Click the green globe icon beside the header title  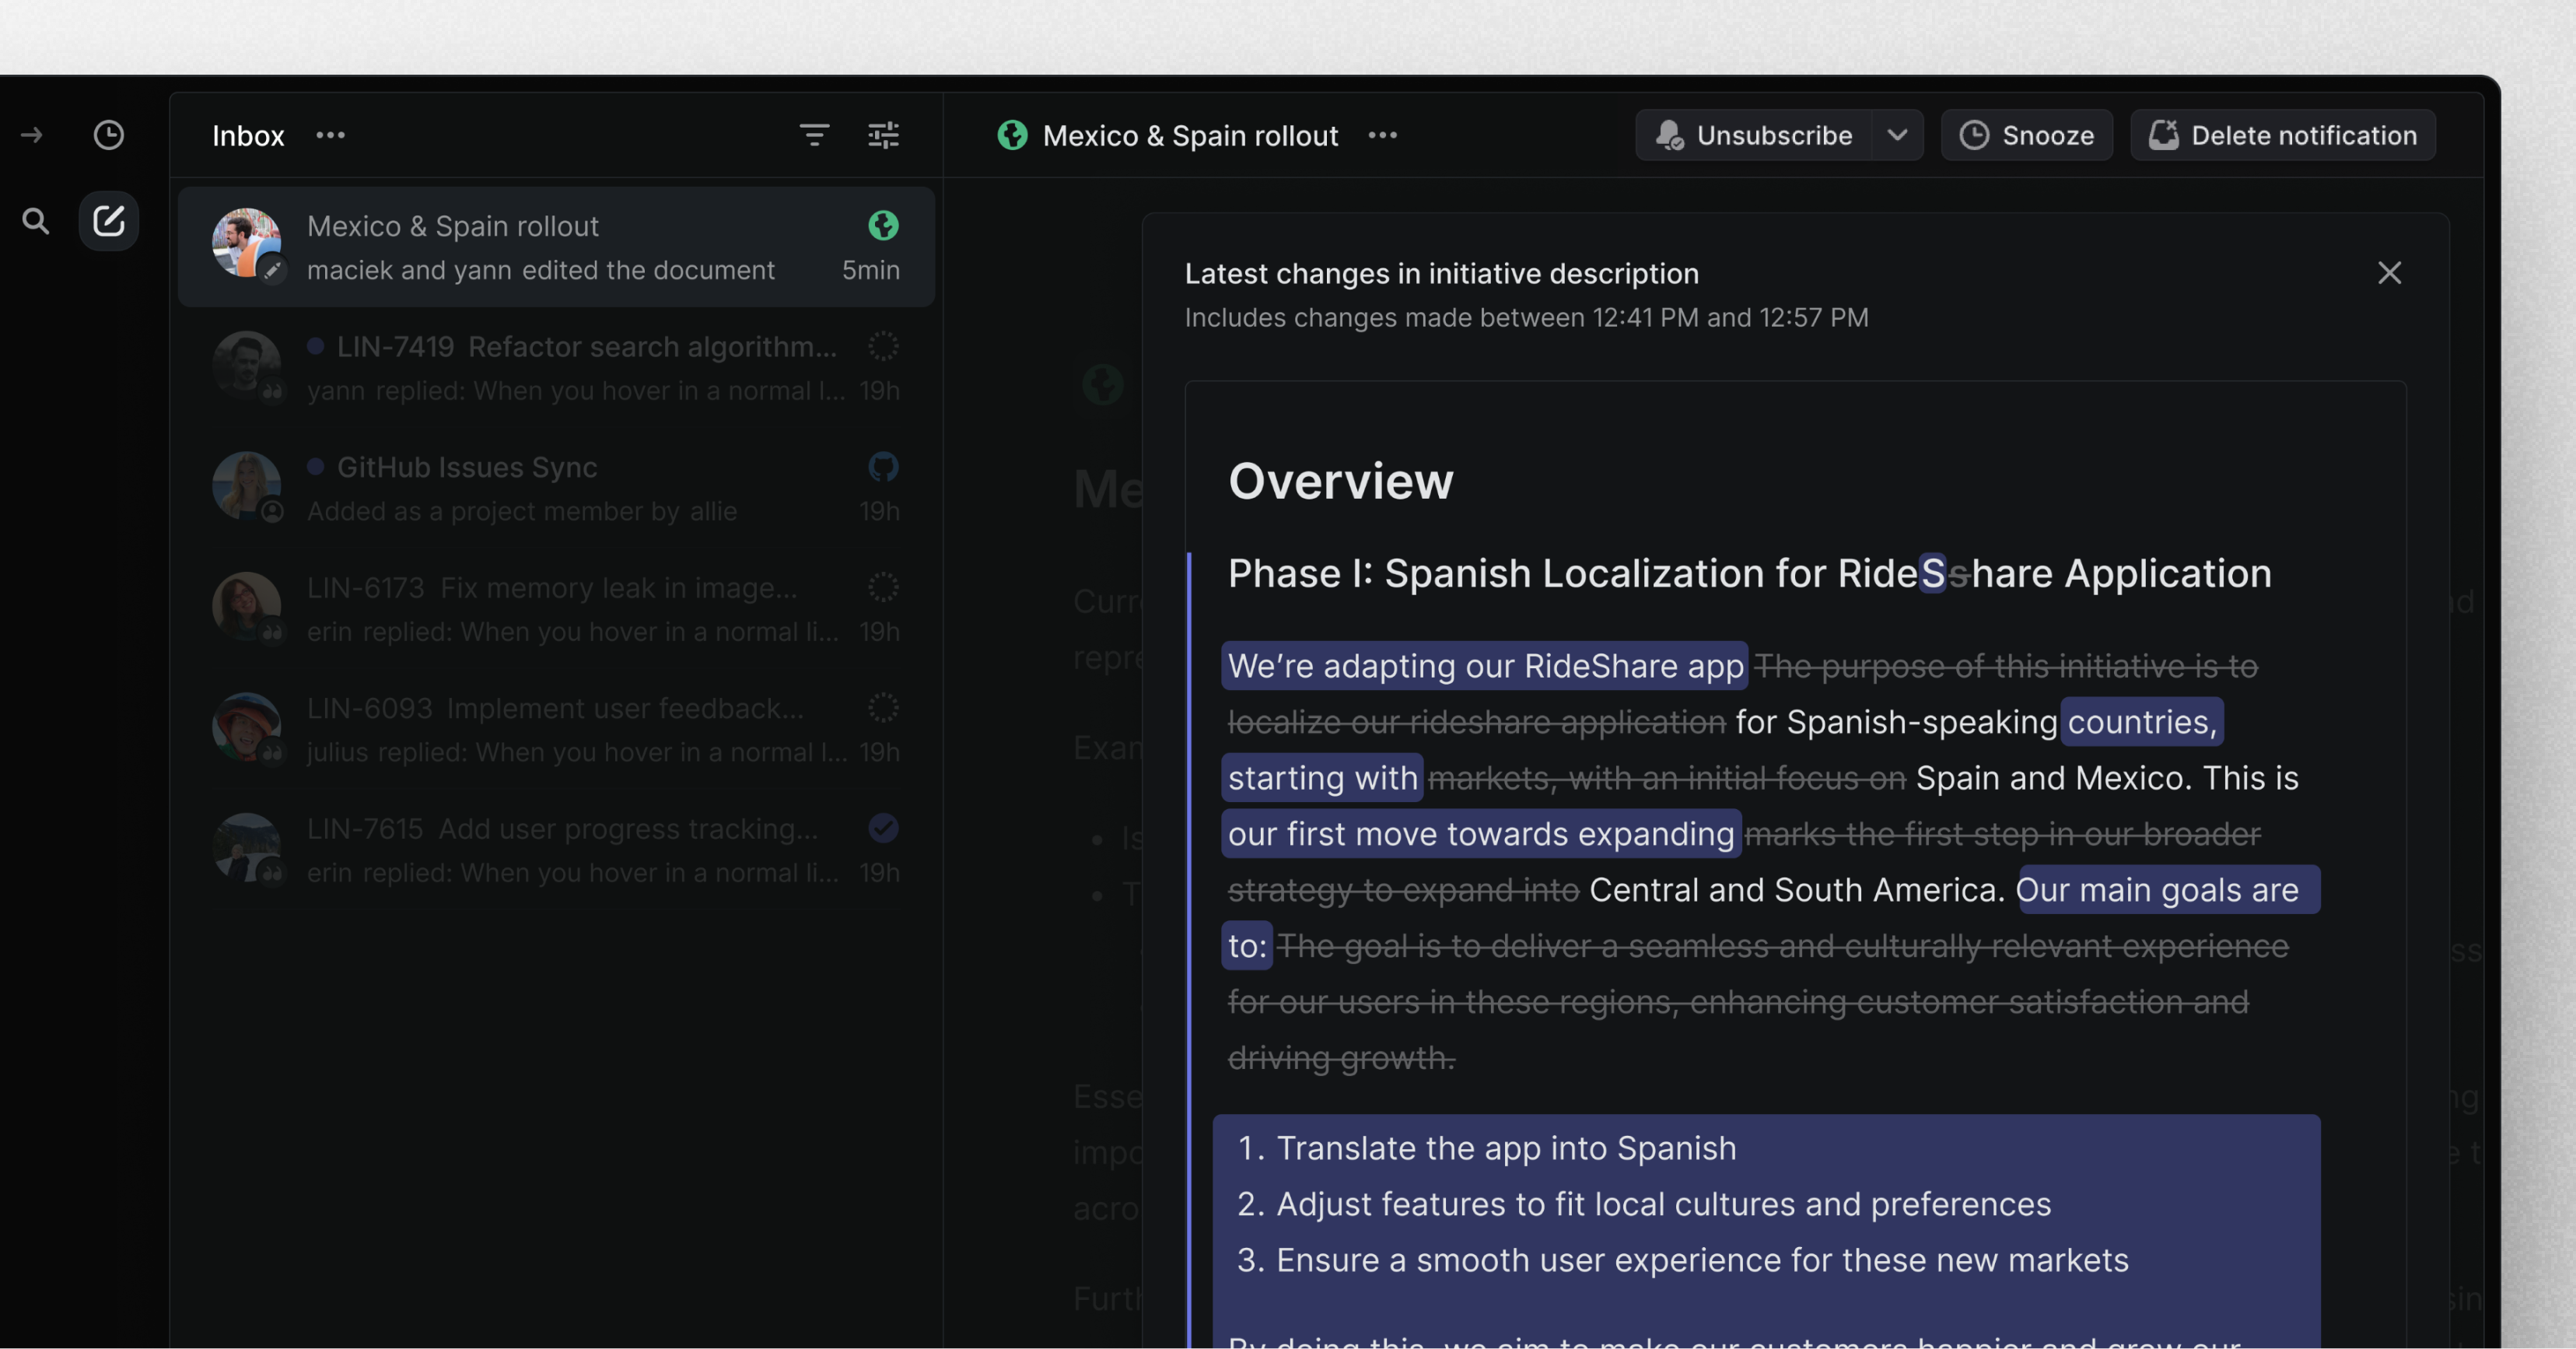point(1012,135)
